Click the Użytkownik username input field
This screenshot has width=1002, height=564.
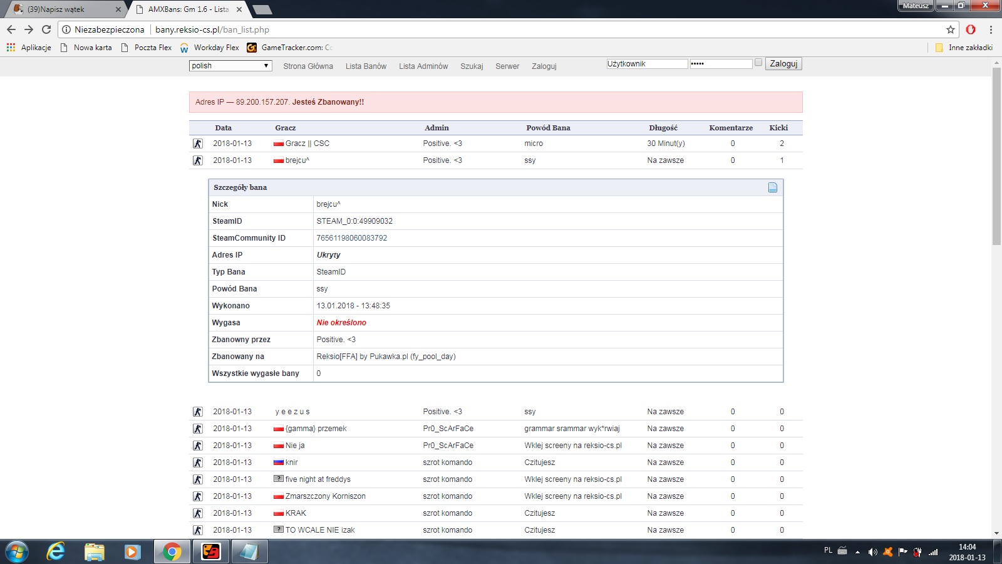click(x=646, y=64)
